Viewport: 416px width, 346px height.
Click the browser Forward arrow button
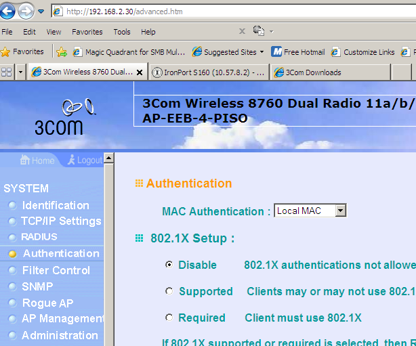[x=26, y=11]
